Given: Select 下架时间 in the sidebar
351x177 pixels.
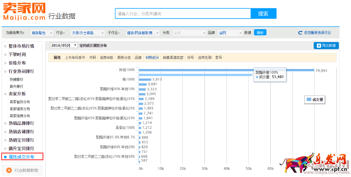Looking at the screenshot, I should pyautogui.click(x=17, y=55).
